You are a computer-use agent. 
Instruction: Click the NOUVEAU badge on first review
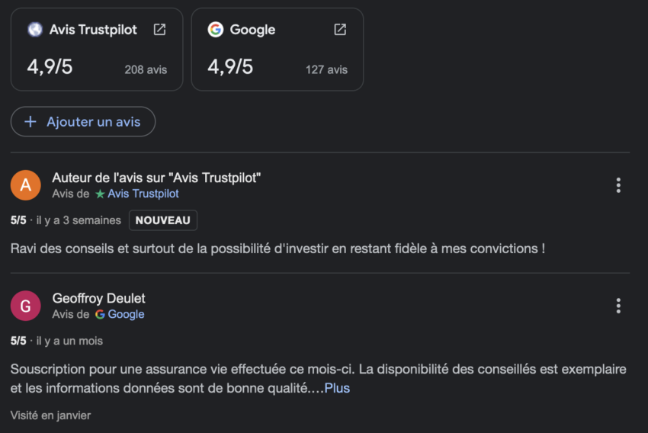point(163,220)
